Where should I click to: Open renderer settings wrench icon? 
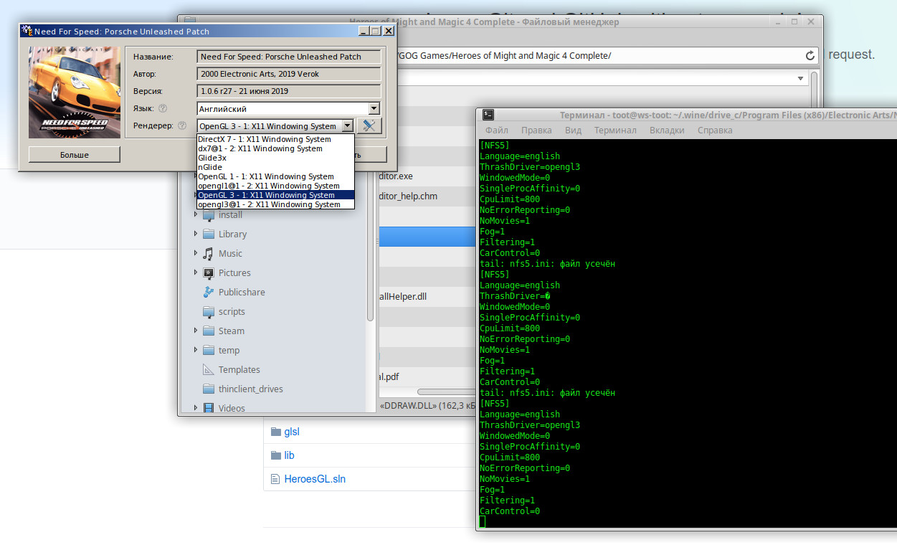pos(369,126)
